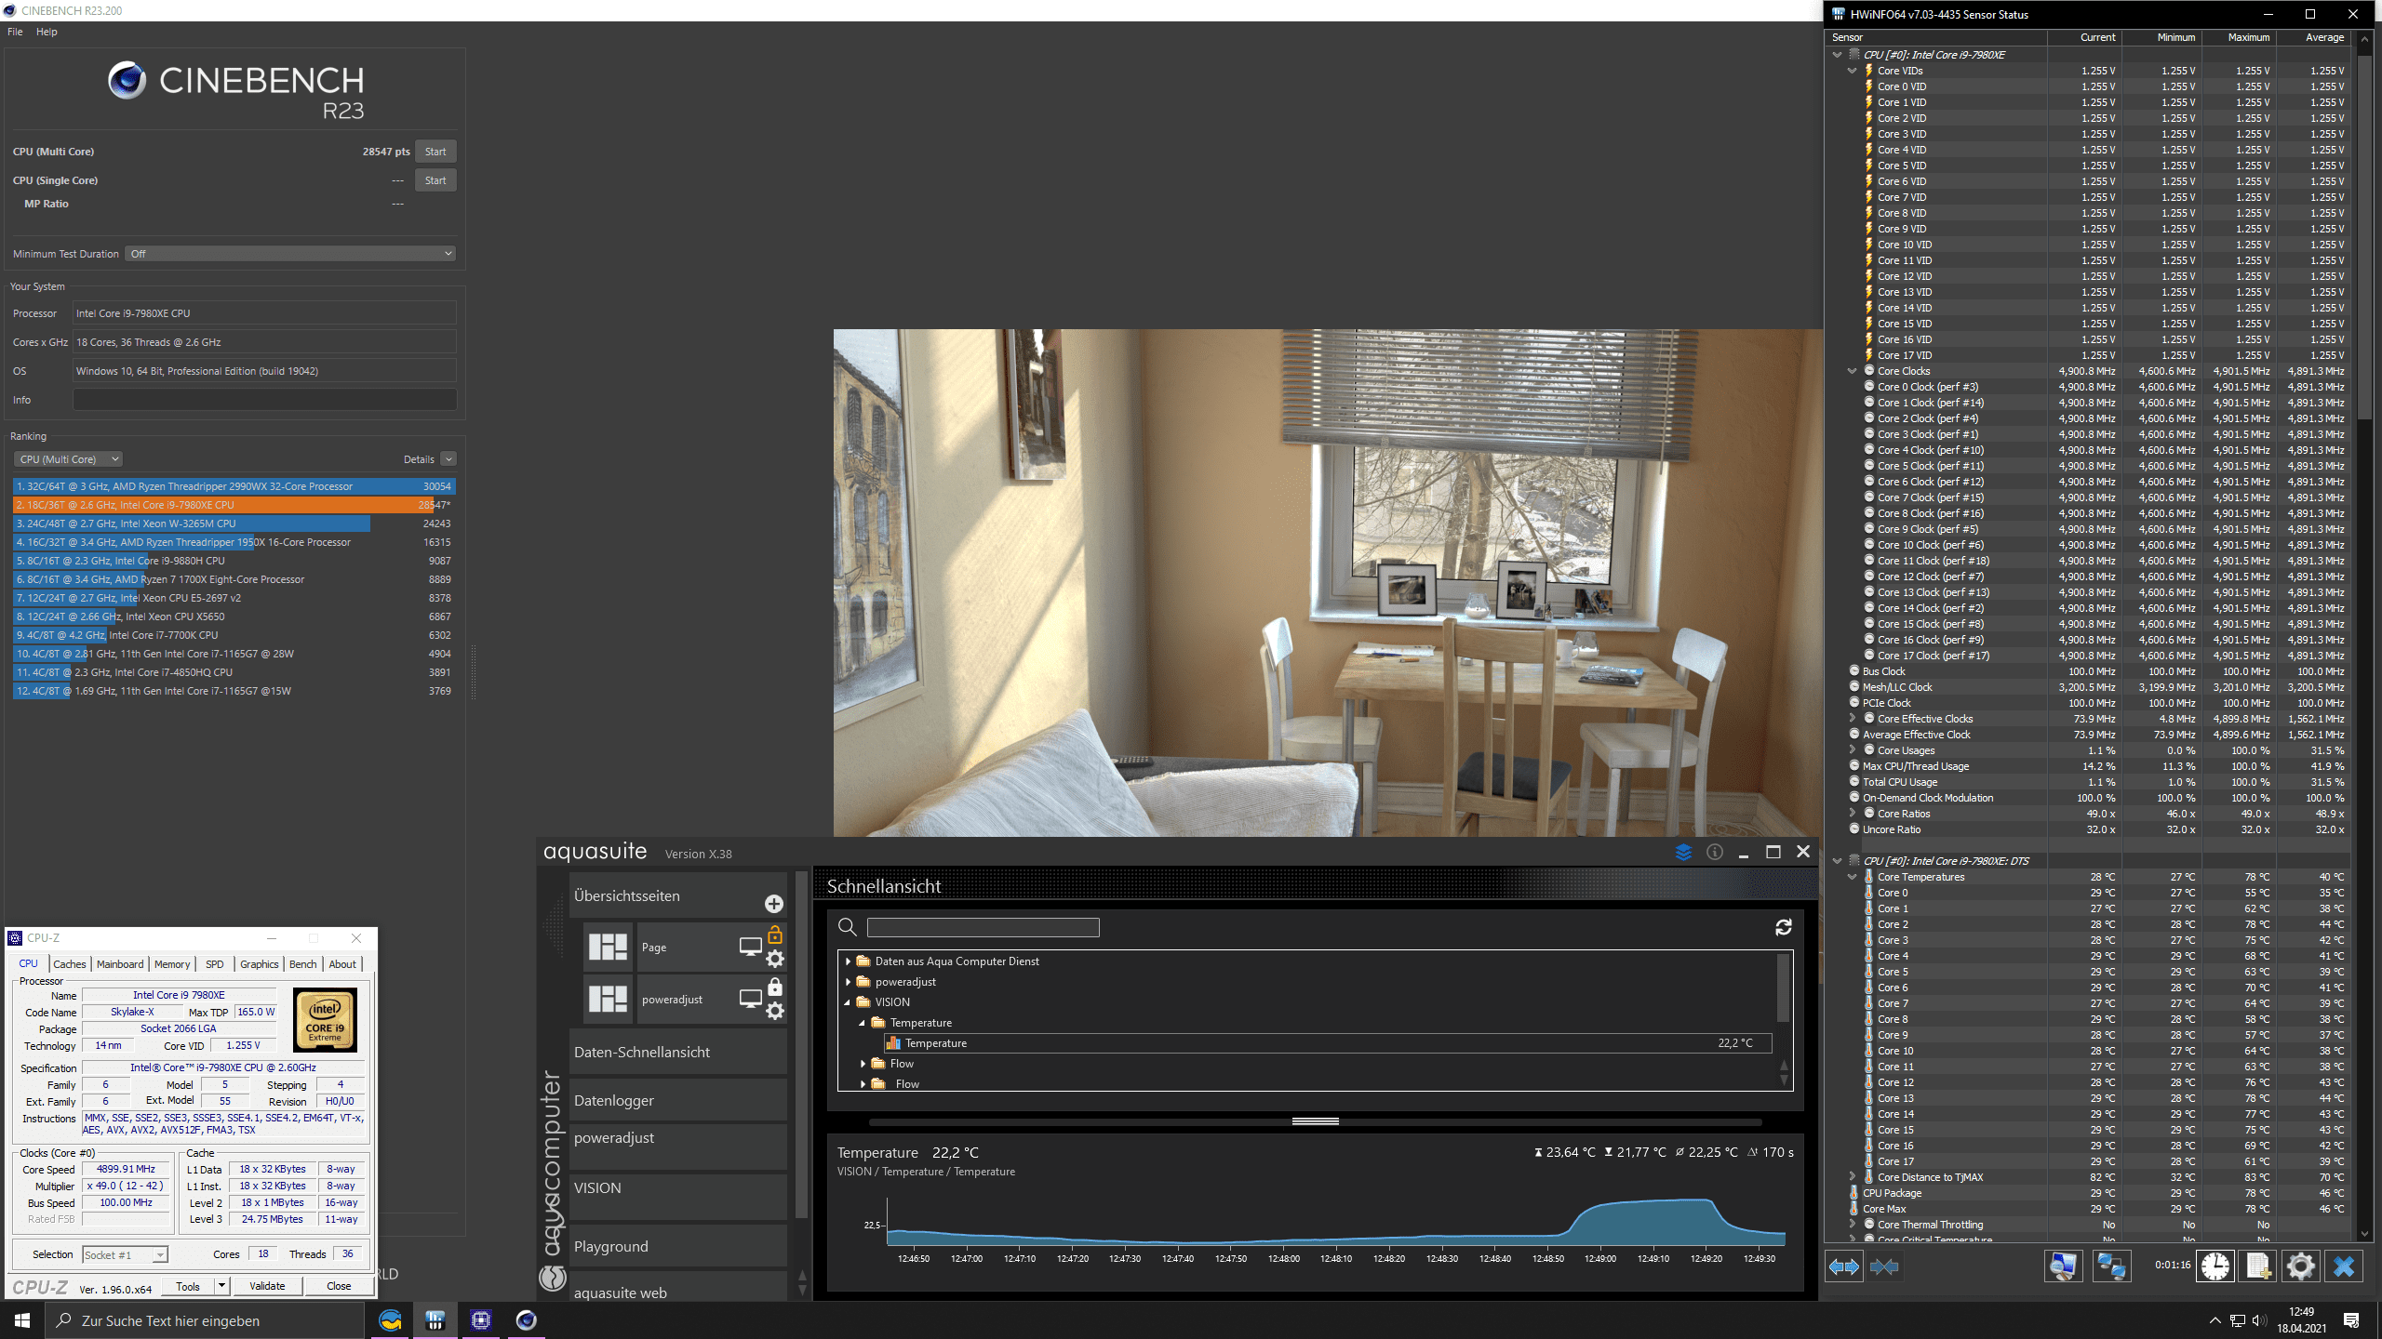Click the Schnellansicht search input field
2382x1339 pixels.
983,927
